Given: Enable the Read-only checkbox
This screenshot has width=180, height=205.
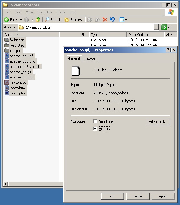Looking at the screenshot, I should (x=95, y=122).
